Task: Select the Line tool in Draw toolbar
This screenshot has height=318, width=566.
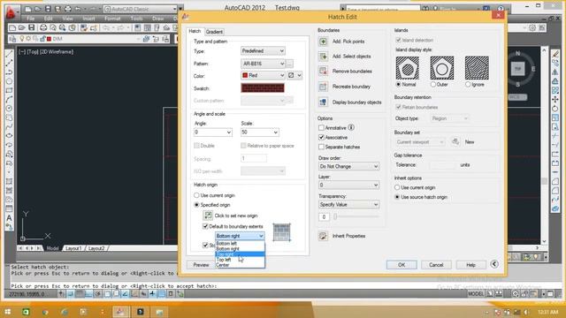Action: pos(10,54)
